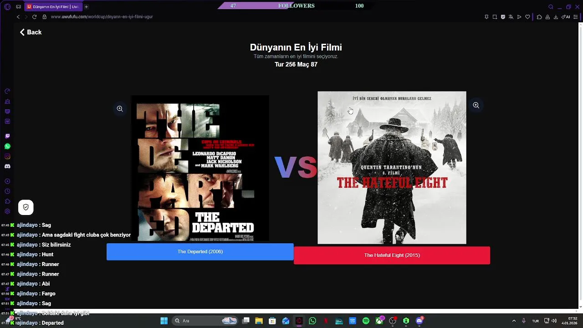Open Windows Start menu

164,321
